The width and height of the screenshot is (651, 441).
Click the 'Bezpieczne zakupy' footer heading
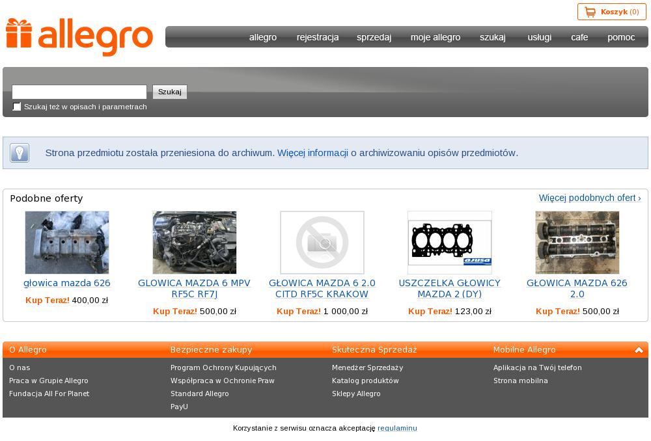pyautogui.click(x=212, y=350)
